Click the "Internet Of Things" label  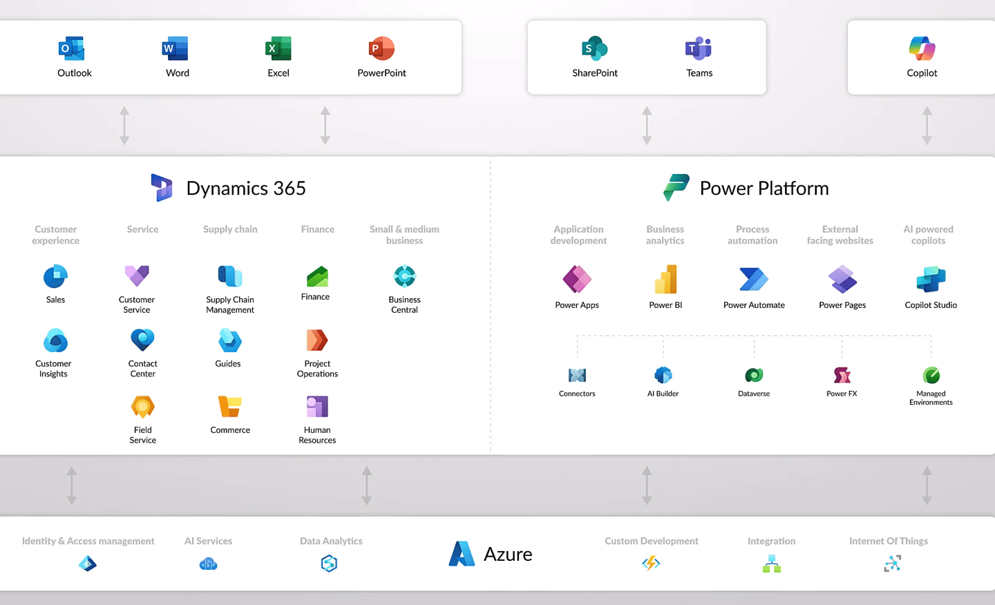pos(889,541)
